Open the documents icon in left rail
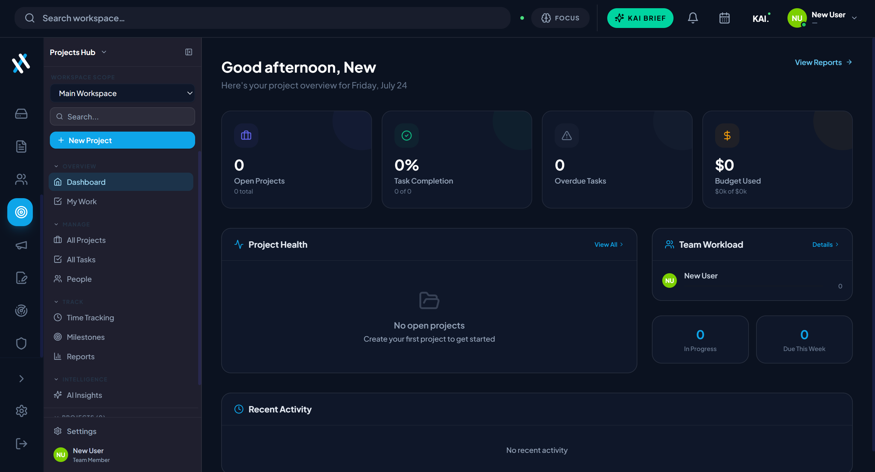Image resolution: width=875 pixels, height=472 pixels. tap(21, 146)
